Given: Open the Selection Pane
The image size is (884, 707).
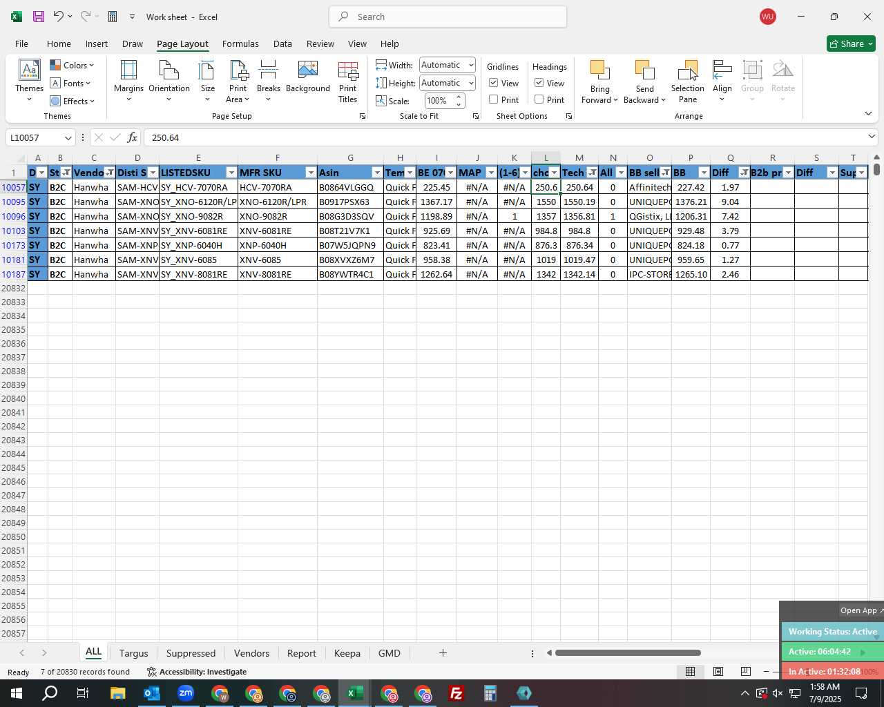Looking at the screenshot, I should (688, 81).
